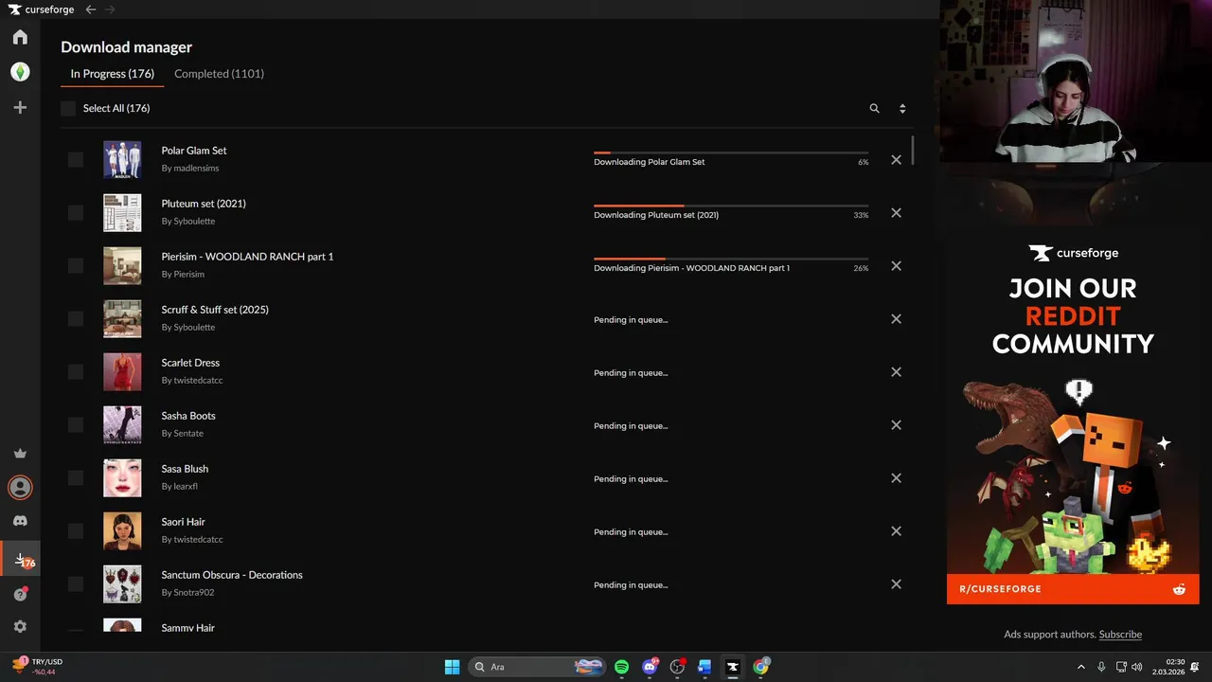1212x682 pixels.
Task: Remove Sanctum Obscura - Decorations from queue
Action: [896, 584]
